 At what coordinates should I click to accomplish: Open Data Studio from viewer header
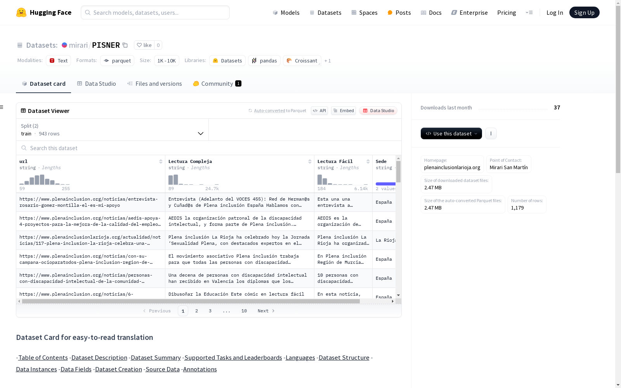378,111
